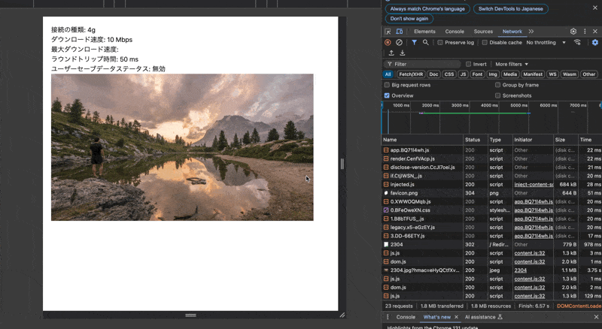Open the No throttling dropdown
Viewport: 602px width, 329px height.
pyautogui.click(x=546, y=43)
